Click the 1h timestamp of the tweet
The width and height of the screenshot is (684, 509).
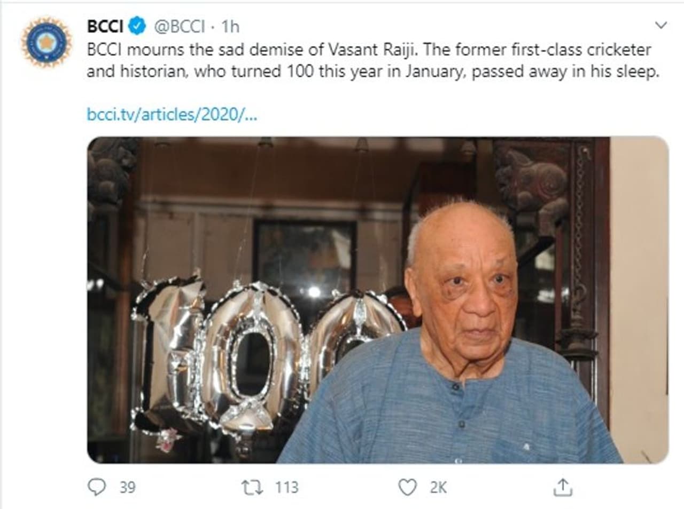[x=230, y=26]
